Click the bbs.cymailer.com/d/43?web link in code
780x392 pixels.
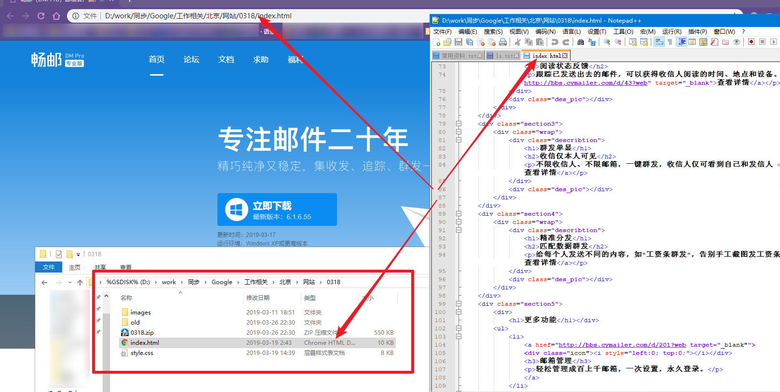(586, 83)
